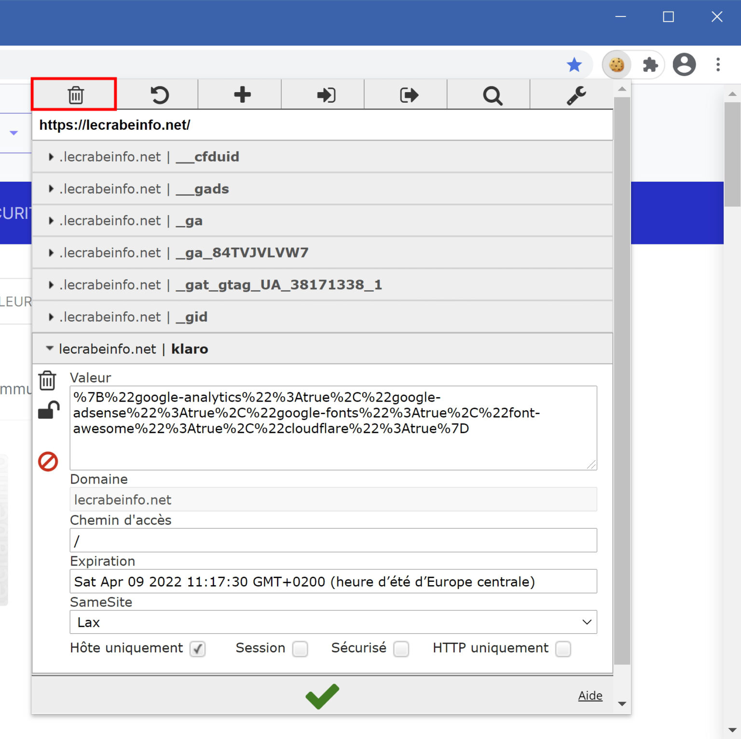Expand the _gat_gtag_UA_38171338_1 cookie row
741x739 pixels.
[x=322, y=284]
